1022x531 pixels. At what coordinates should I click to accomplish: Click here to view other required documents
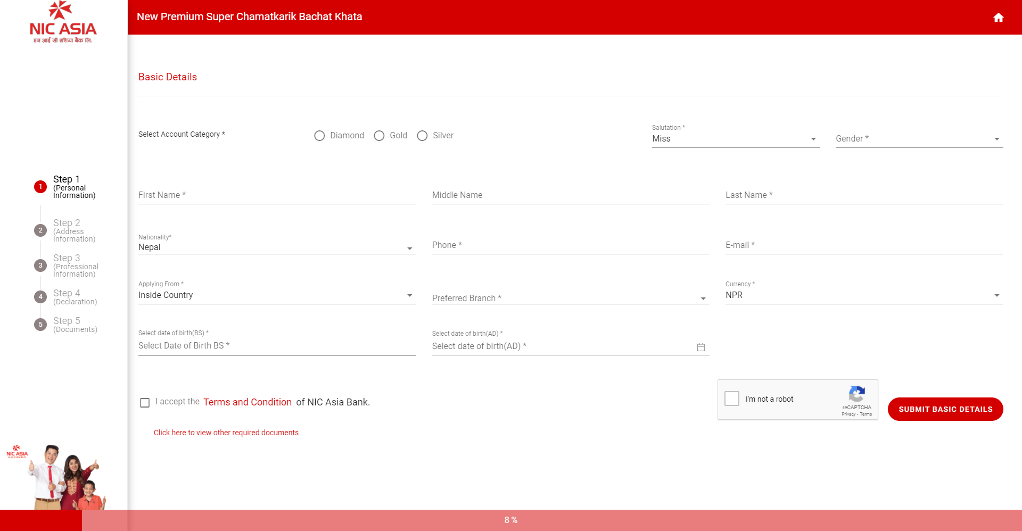pyautogui.click(x=226, y=433)
